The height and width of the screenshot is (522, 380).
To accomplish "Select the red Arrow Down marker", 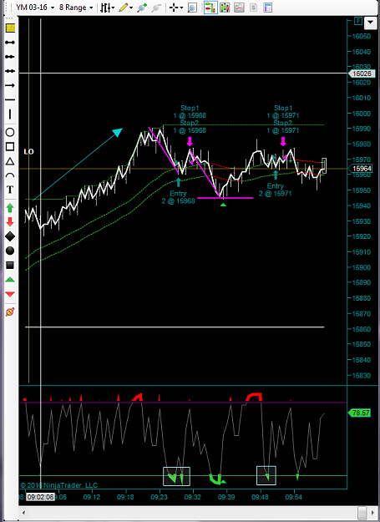I will [10, 221].
